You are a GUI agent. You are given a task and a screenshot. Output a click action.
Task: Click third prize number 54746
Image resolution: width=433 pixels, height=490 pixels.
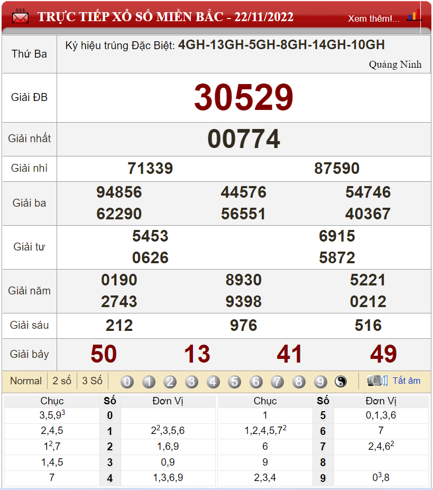(x=368, y=192)
